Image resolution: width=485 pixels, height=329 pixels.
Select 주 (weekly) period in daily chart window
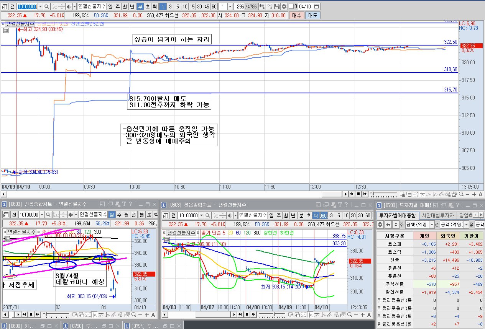(x=118, y=215)
